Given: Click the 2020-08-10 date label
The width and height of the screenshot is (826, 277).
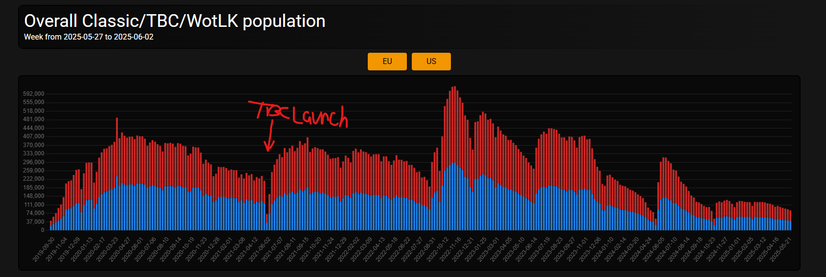Looking at the screenshot, I should pyautogui.click(x=158, y=250).
